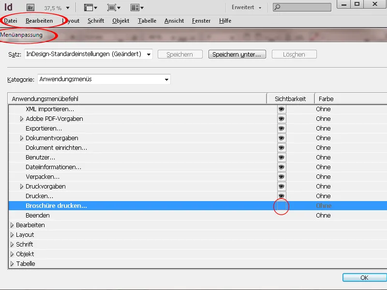
Task: Expand the Schrift menu tree
Action: pyautogui.click(x=12, y=245)
